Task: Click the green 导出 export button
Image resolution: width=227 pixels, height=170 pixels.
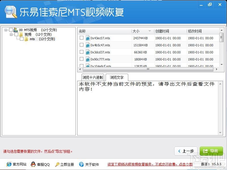Action: (x=211, y=151)
